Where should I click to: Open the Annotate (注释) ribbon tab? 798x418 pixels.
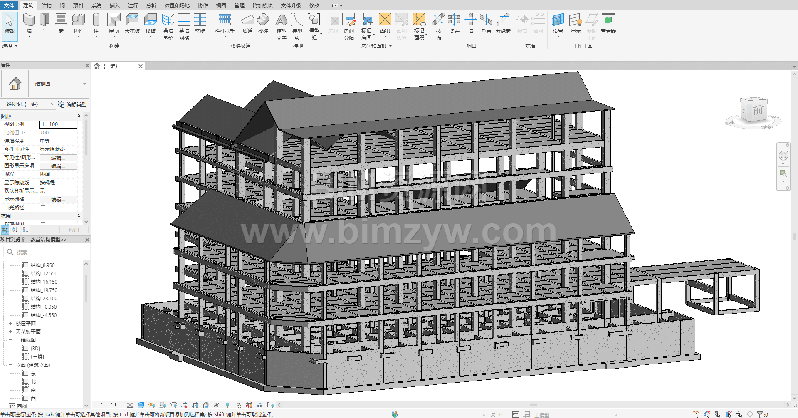coord(133,5)
